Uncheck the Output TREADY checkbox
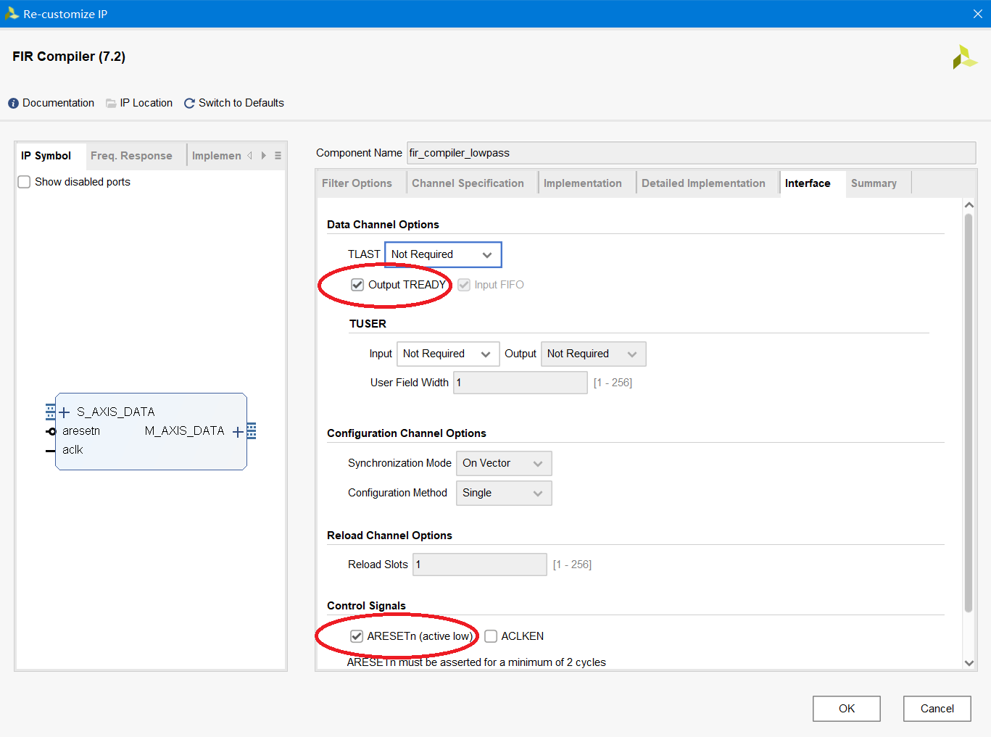The height and width of the screenshot is (737, 991). click(x=357, y=285)
